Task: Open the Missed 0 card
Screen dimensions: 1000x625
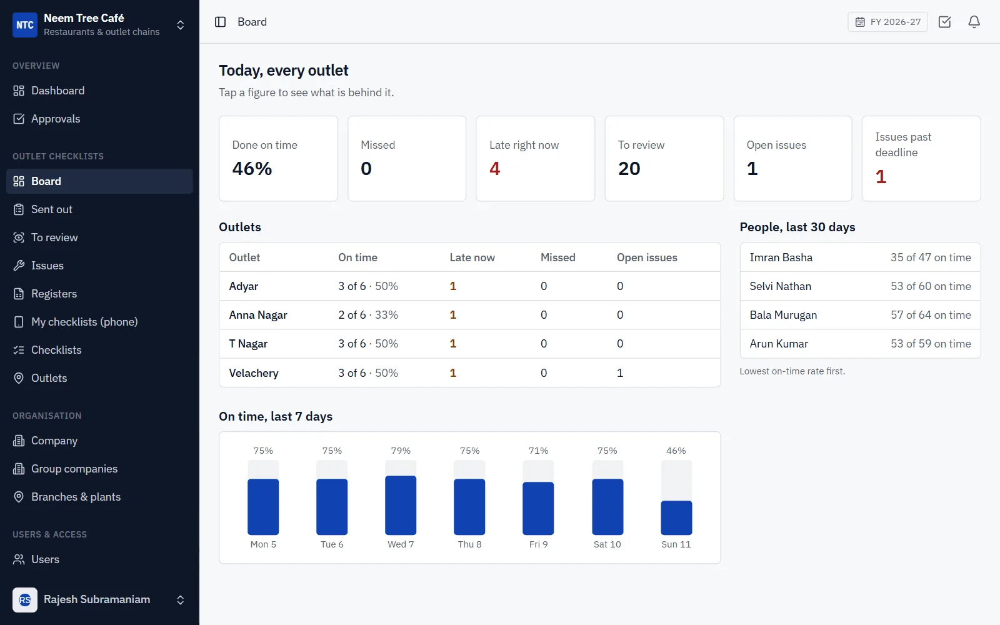Action: coord(407,159)
